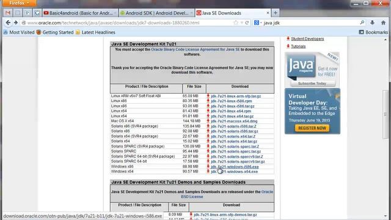Bookmark this page with star icon
The image size is (391, 220).
click(236, 23)
